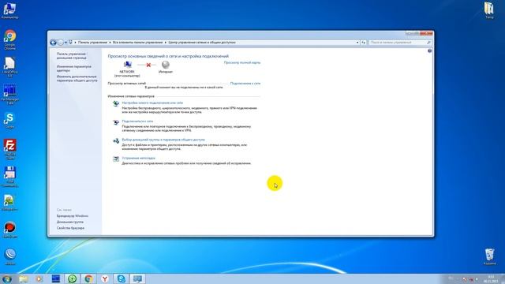Click the «Панель управления» breadcrumb segment
505x284 pixels.
tap(93, 43)
